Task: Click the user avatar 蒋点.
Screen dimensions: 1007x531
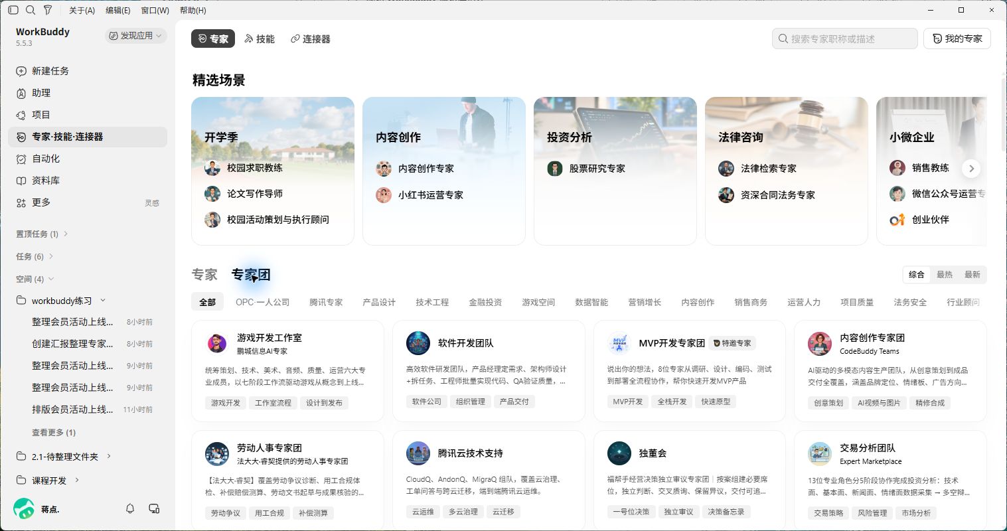Action: click(24, 509)
